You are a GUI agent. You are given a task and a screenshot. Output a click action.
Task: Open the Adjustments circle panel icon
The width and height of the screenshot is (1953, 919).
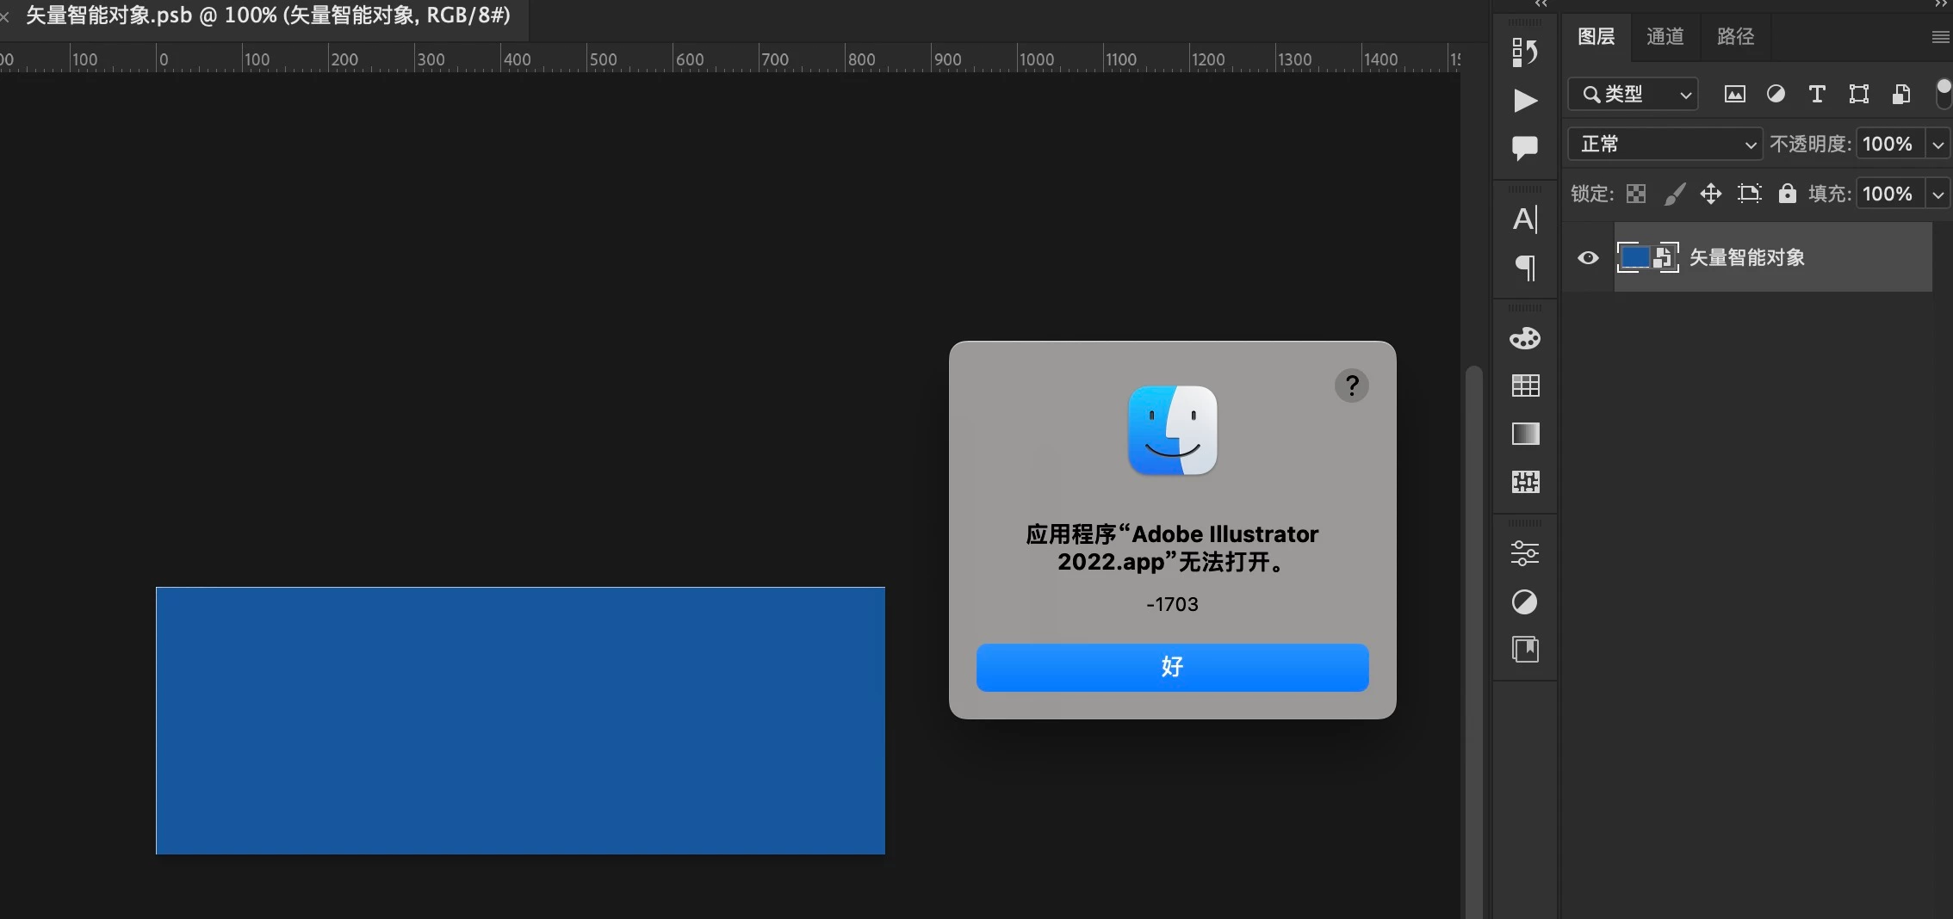click(x=1524, y=601)
